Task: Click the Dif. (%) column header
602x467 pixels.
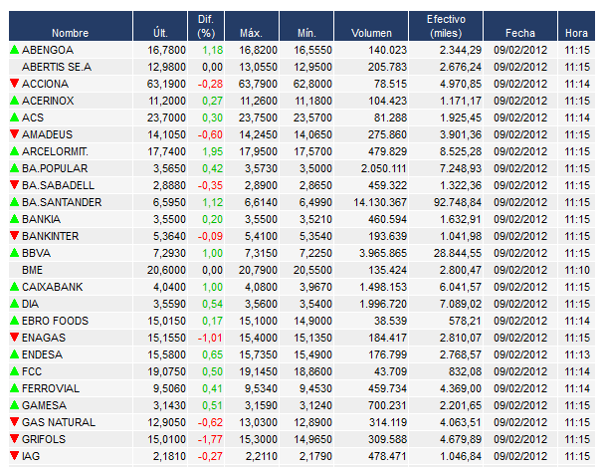Action: pos(206,26)
